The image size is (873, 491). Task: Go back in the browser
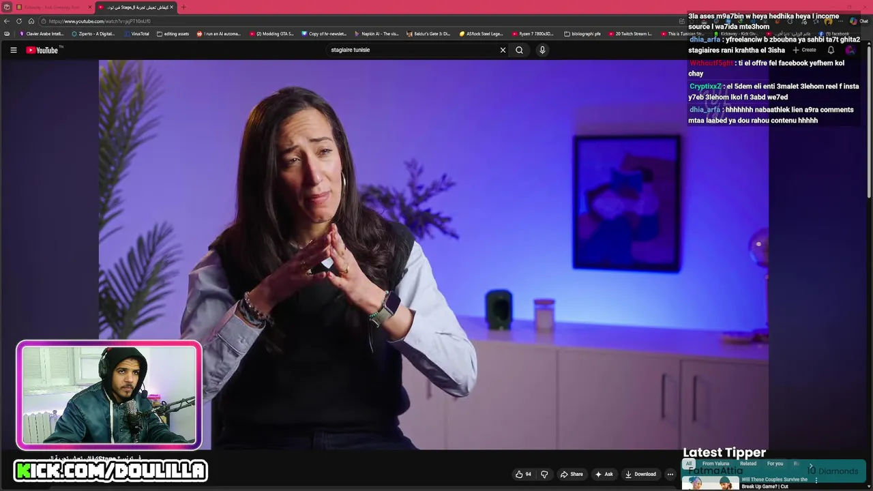click(x=7, y=21)
